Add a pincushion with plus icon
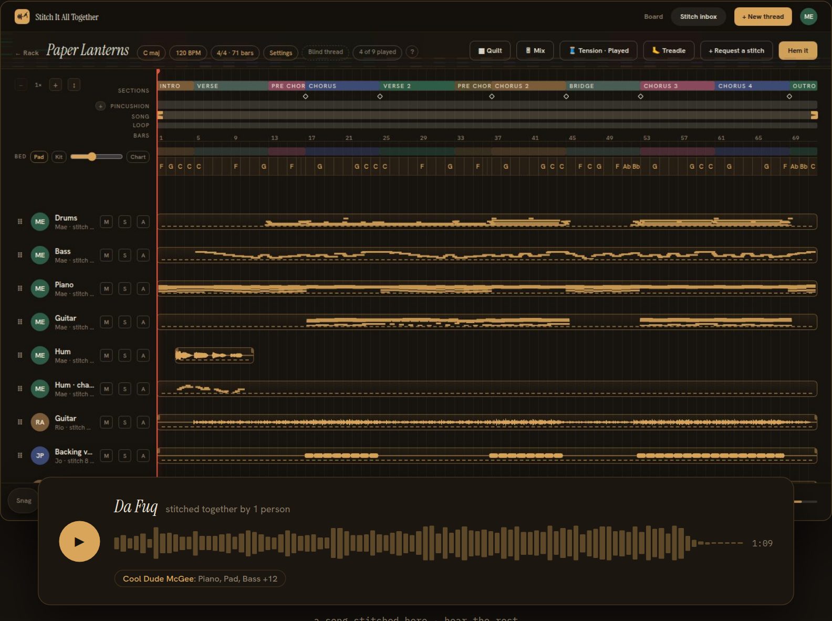This screenshot has width=832, height=621. pyautogui.click(x=100, y=106)
